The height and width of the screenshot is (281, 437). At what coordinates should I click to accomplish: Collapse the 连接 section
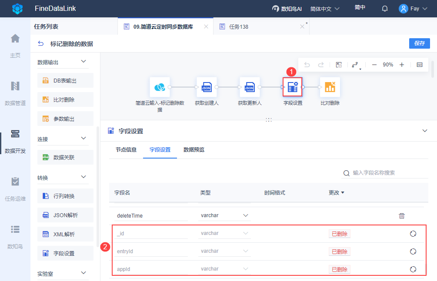pos(83,139)
